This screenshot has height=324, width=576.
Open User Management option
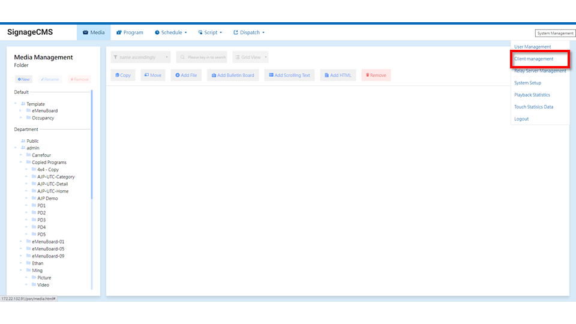tap(532, 47)
